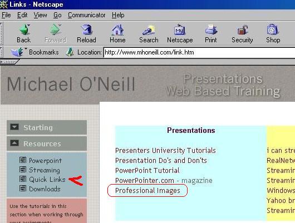The width and height of the screenshot is (295, 223).
Task: Select Streaming in the Resources sidebar
Action: point(45,170)
